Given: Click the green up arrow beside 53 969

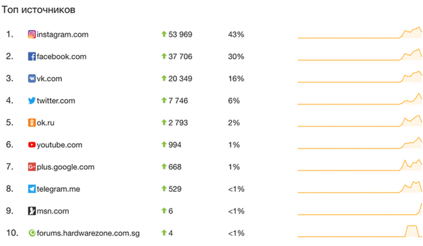Looking at the screenshot, I should click(164, 34).
